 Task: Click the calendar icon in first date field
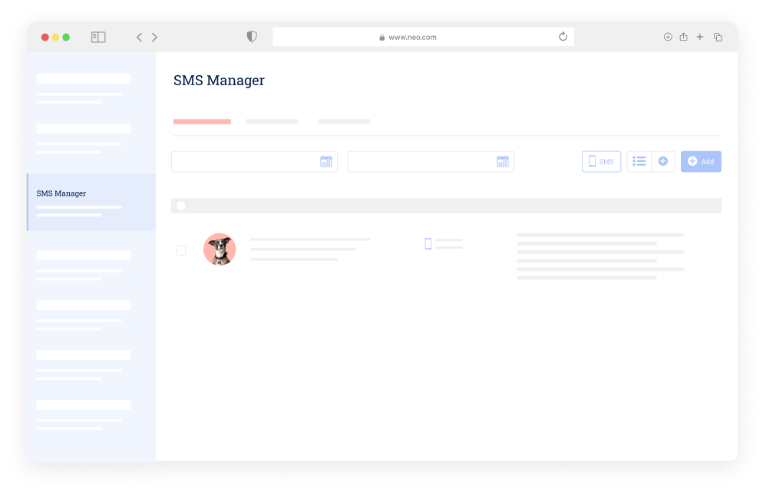point(326,161)
